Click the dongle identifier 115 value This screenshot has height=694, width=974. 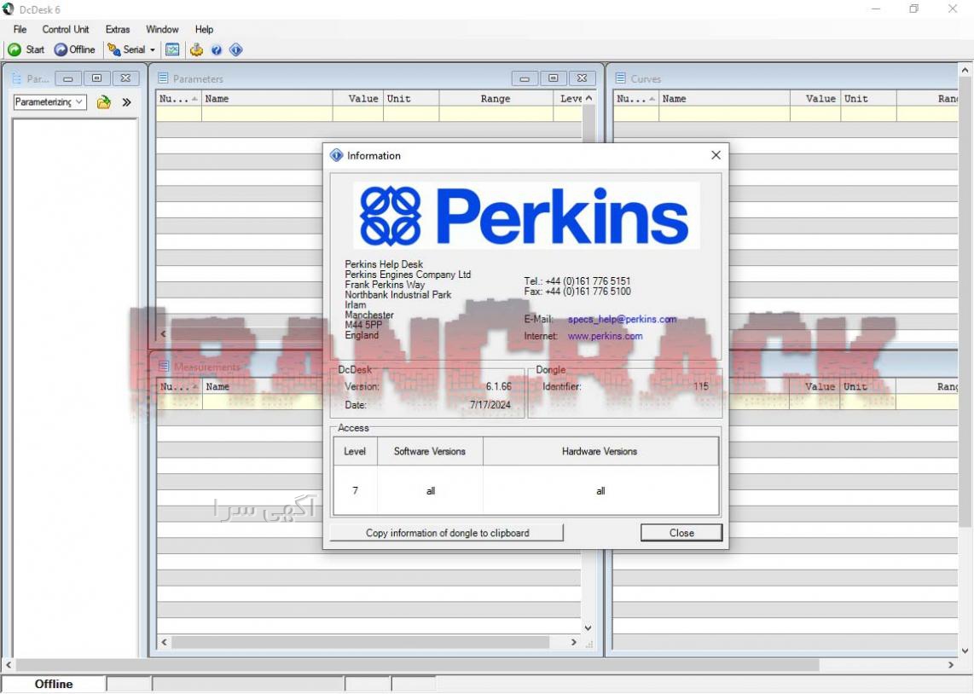click(x=701, y=386)
